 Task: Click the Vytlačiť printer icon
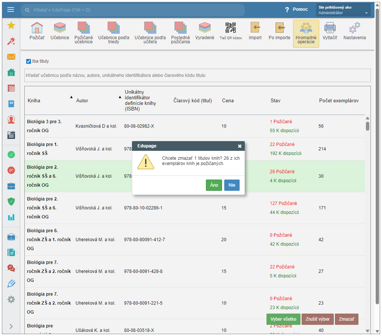(x=330, y=28)
